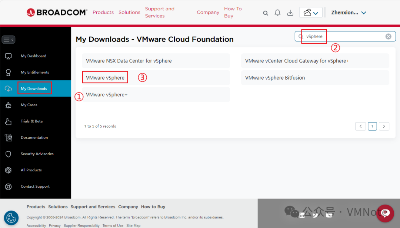Open Support and Services top menu
Image resolution: width=400 pixels, height=228 pixels.
tap(160, 12)
